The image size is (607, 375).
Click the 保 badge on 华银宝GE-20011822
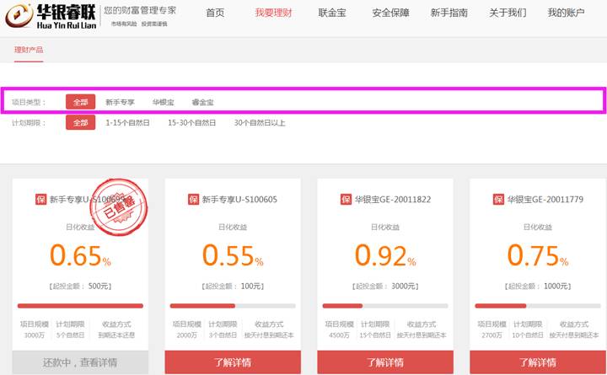pos(346,200)
